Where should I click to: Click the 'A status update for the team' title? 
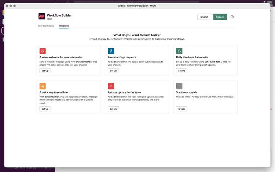coord(124,92)
